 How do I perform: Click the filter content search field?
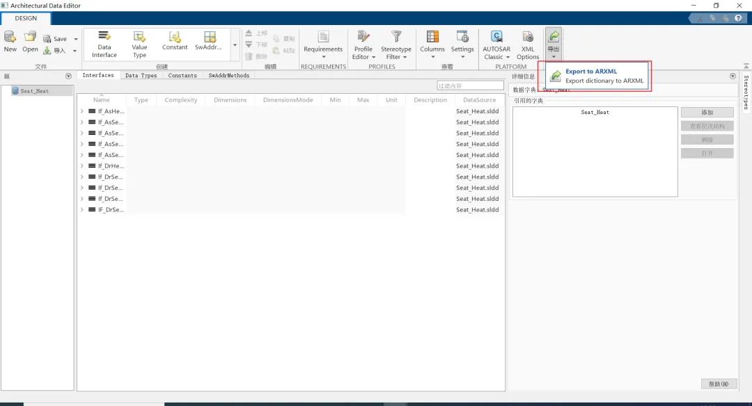(470, 86)
